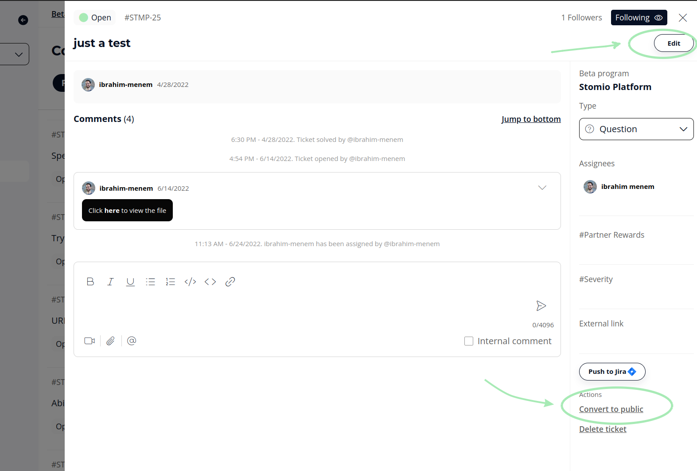Expand the comment options chevron on 6/14/2022 comment

542,188
